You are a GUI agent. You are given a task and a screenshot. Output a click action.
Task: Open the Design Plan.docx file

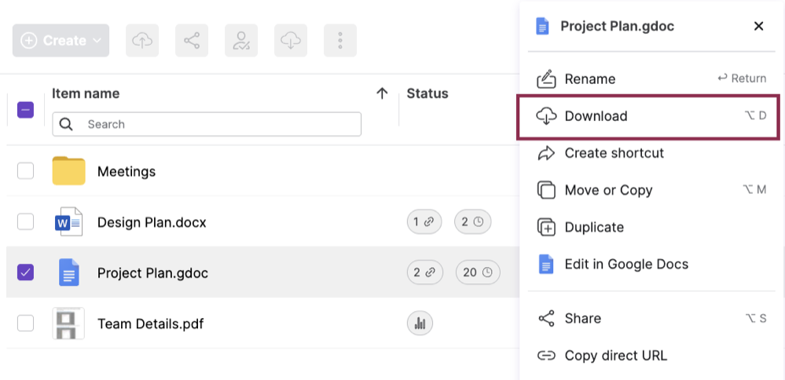pyautogui.click(x=152, y=222)
